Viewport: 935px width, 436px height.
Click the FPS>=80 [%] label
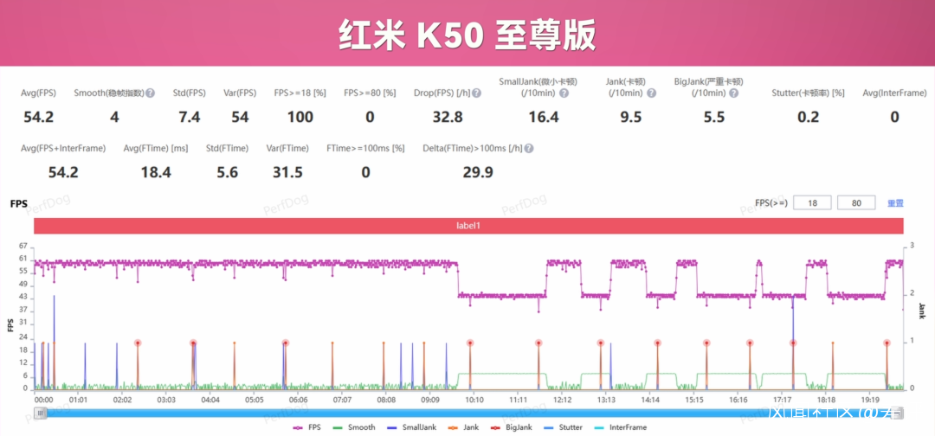coord(370,93)
